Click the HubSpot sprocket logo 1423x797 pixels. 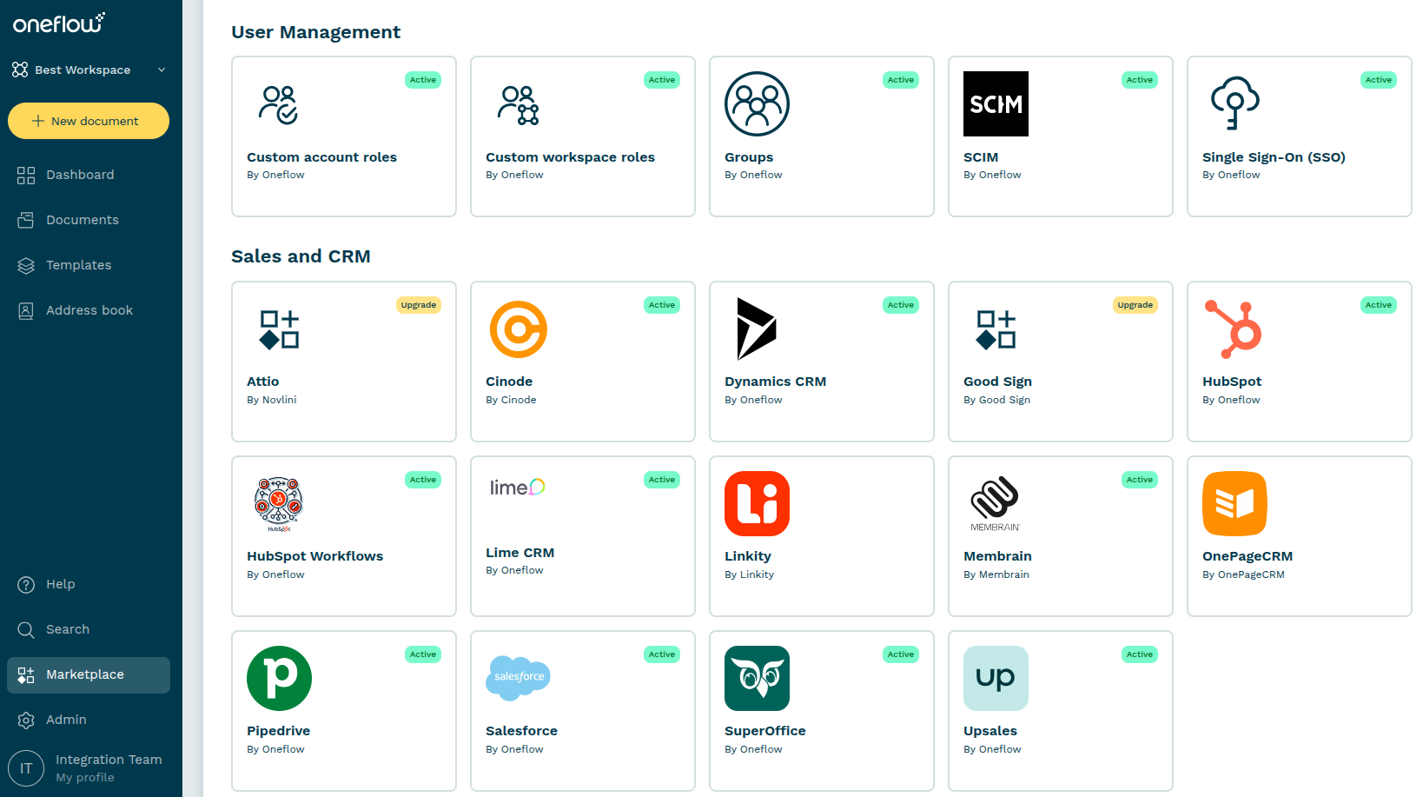[x=1233, y=329]
